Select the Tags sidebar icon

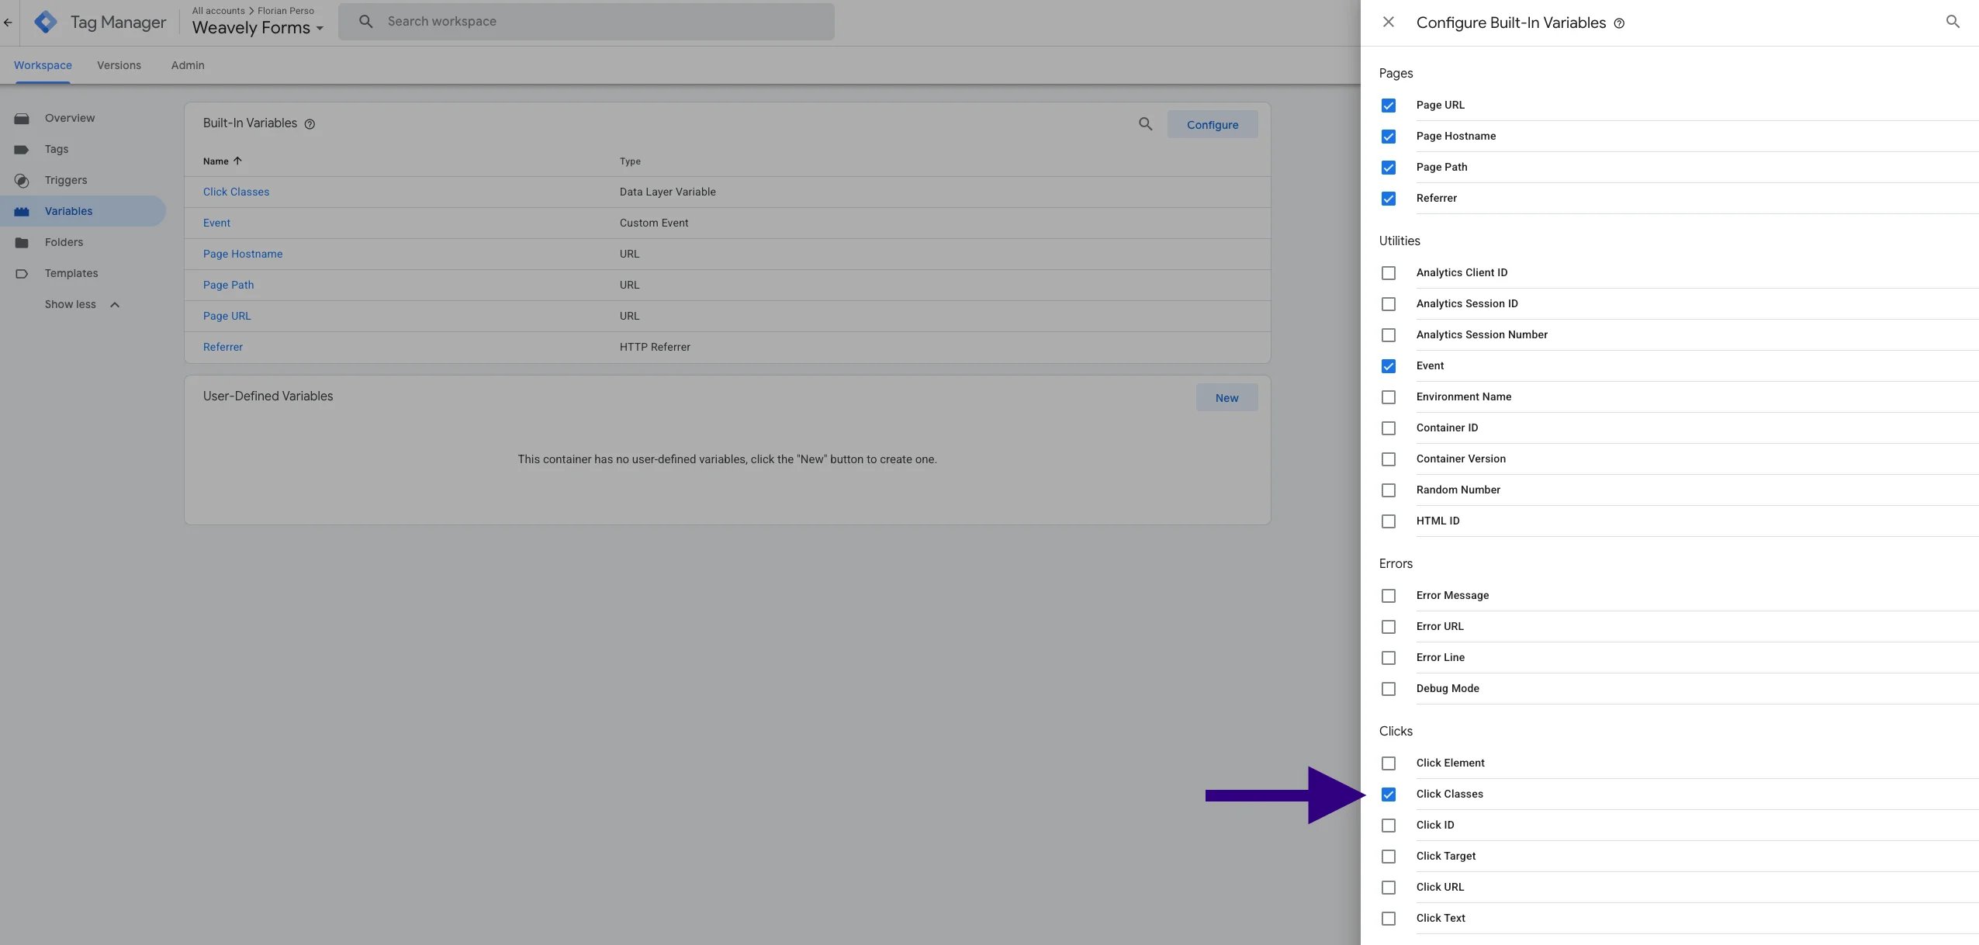[x=22, y=150]
